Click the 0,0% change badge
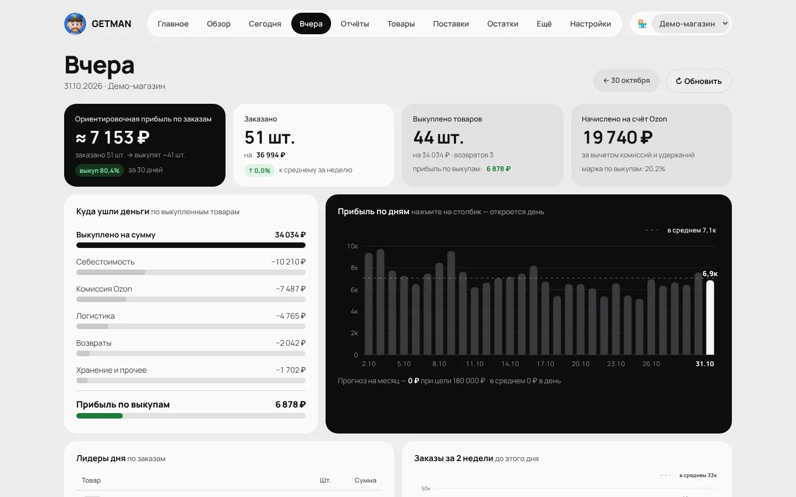This screenshot has width=796, height=497. [x=259, y=171]
